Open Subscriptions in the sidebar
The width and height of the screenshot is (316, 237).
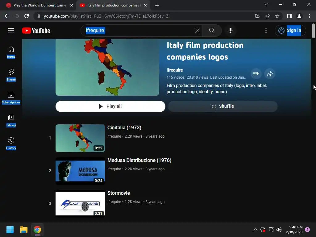click(x=11, y=98)
